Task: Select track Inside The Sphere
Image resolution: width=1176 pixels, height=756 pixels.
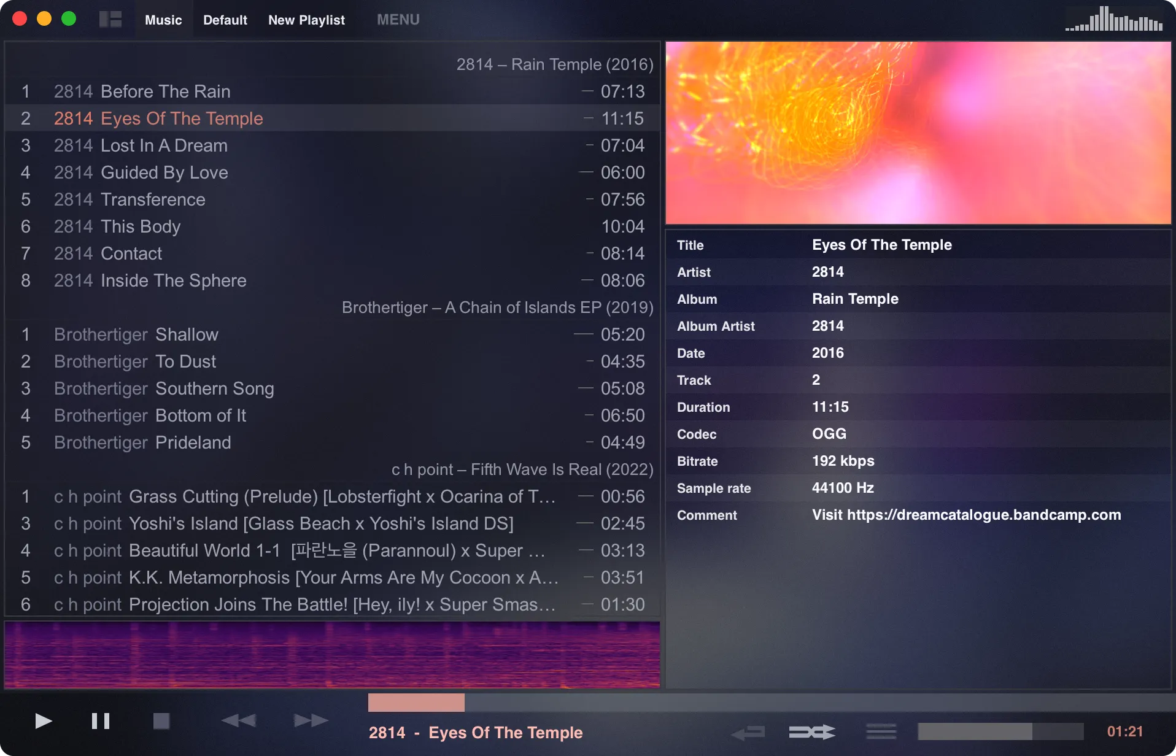Action: click(x=332, y=280)
